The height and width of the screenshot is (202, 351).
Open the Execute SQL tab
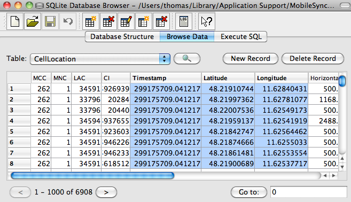(241, 36)
